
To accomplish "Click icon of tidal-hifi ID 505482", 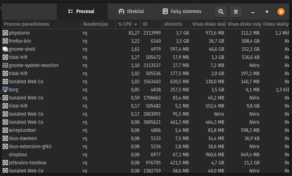I will tap(5, 106).
